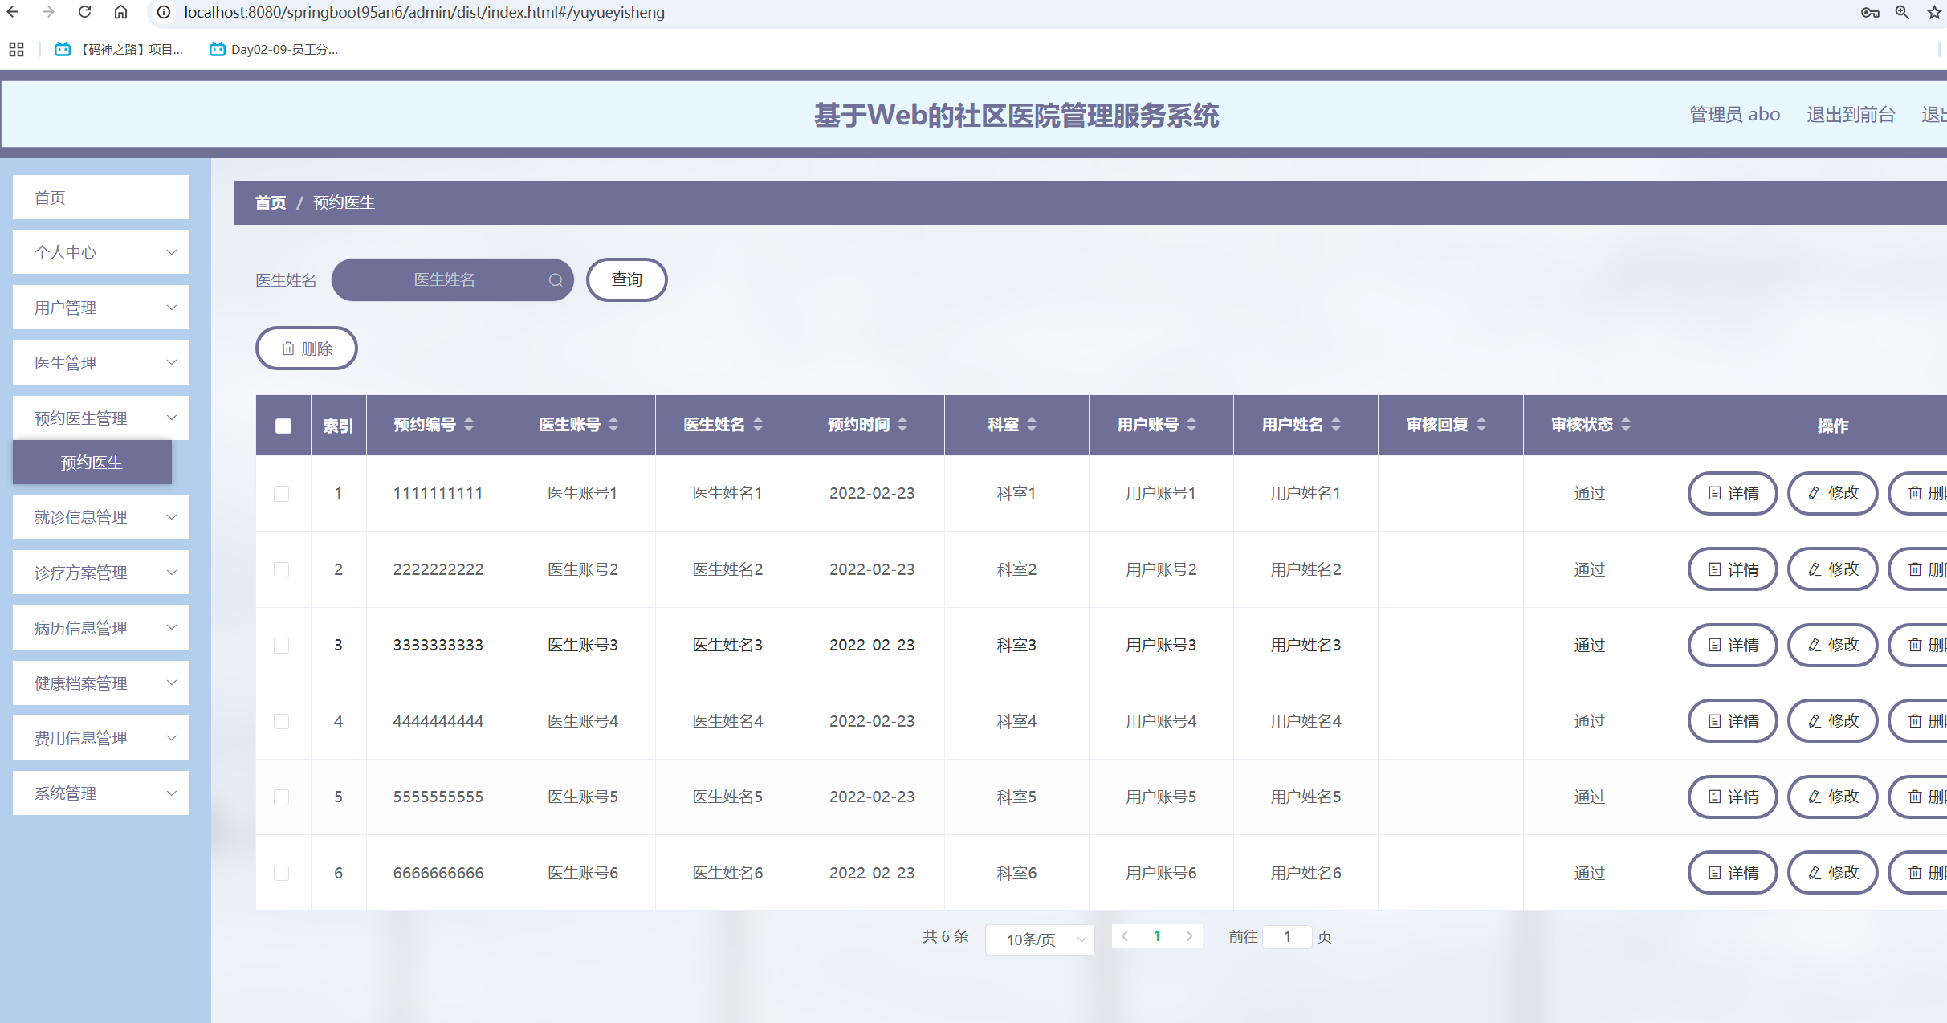The image size is (1947, 1023).
Task: Go back in browser history
Action: pos(14,12)
